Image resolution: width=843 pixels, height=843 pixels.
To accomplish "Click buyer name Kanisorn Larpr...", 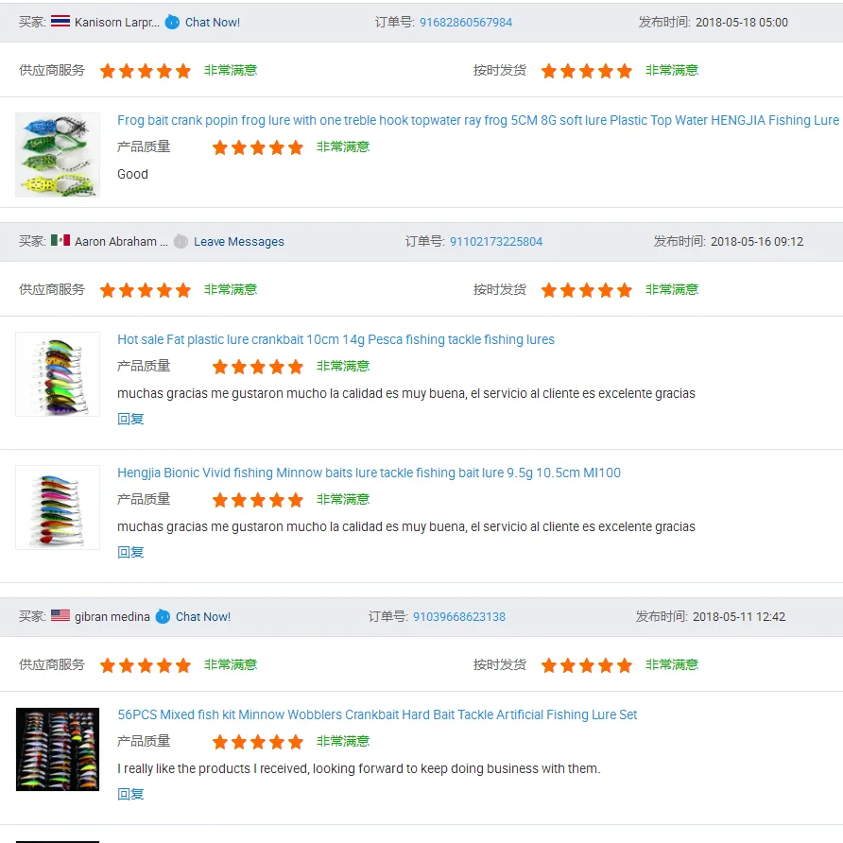I will click(x=116, y=22).
